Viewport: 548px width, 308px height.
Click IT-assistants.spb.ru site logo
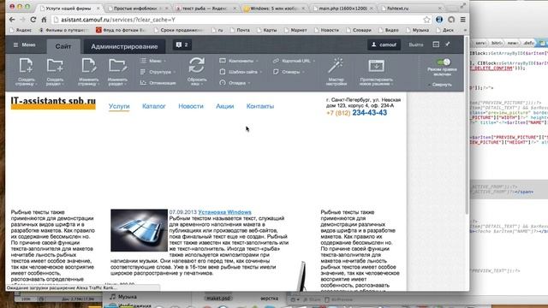[x=53, y=103]
